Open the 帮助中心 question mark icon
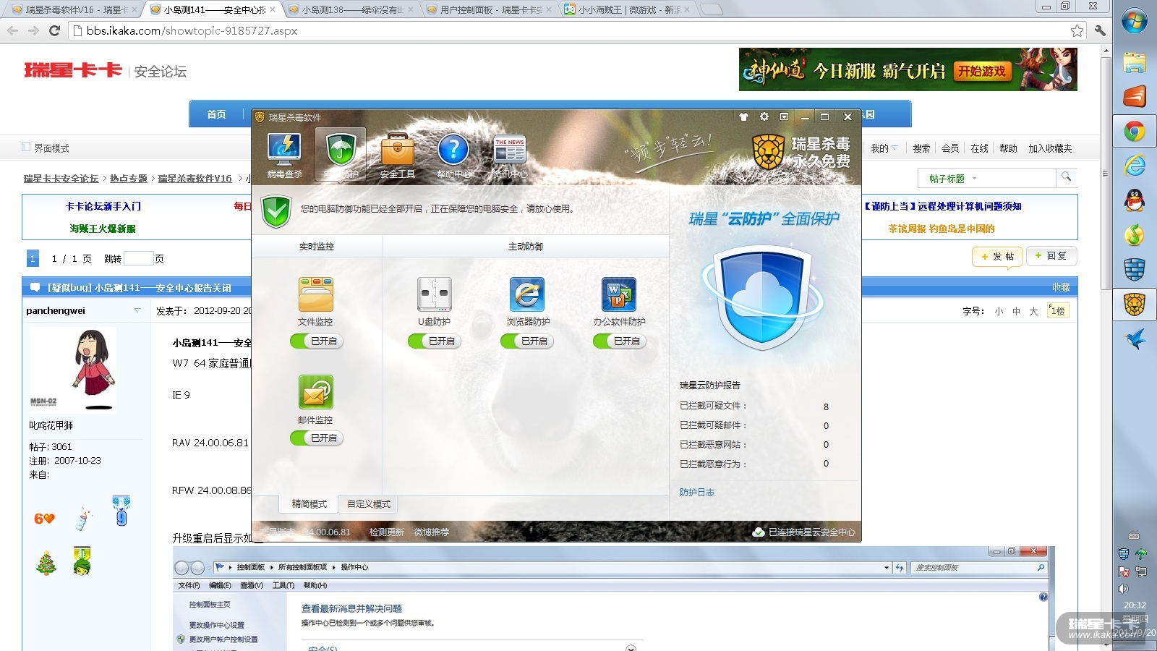Screen dimensions: 1157x651 (x=453, y=155)
